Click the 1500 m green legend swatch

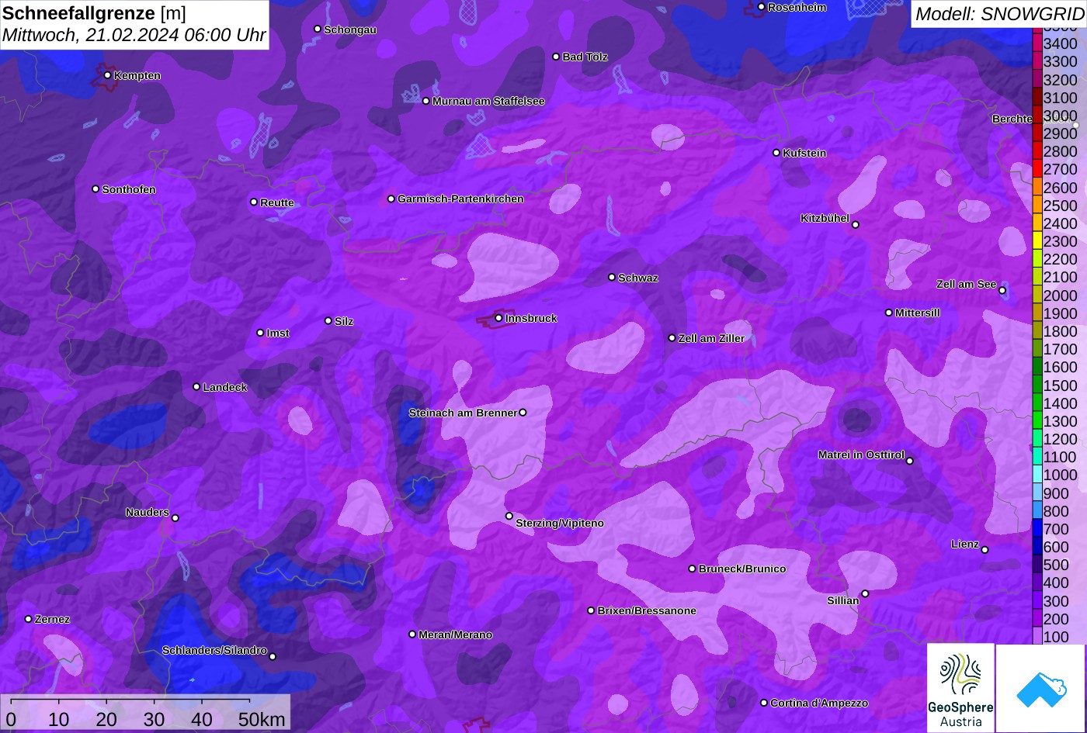(1037, 385)
